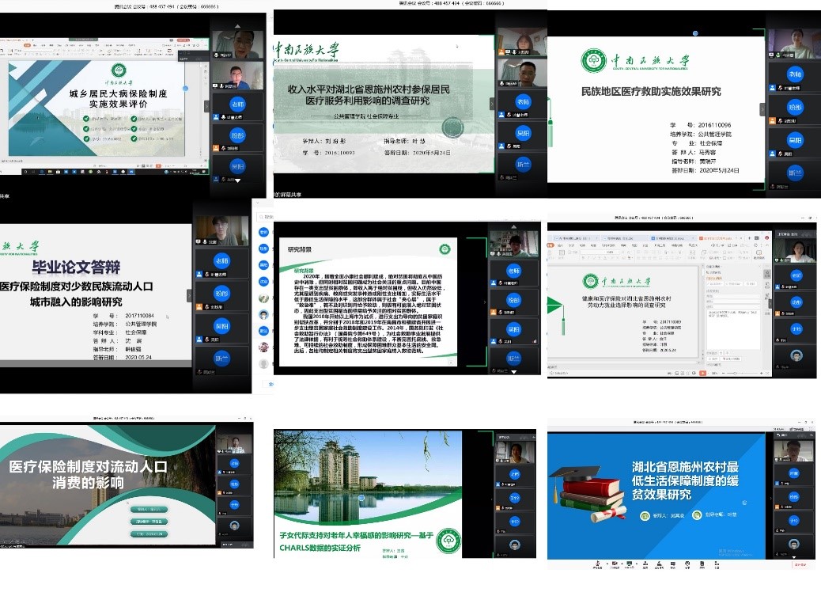The image size is (821, 596).
Task: Select 老师 avatar in 收入水平对湖北省恩施州 meeting
Action: click(x=523, y=101)
